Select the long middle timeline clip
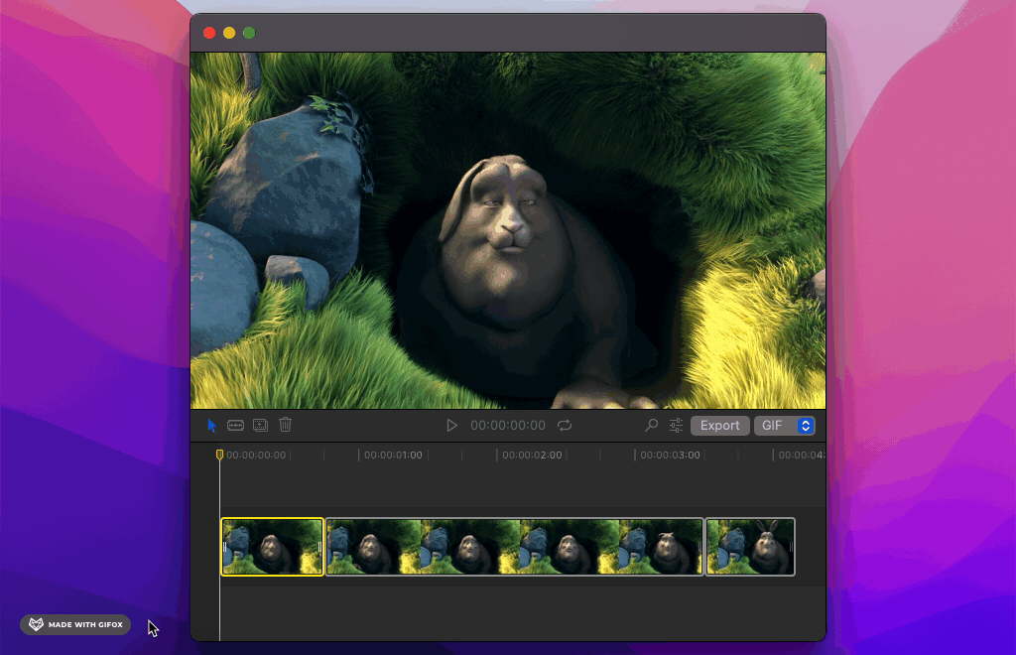Image resolution: width=1016 pixels, height=655 pixels. tap(515, 547)
